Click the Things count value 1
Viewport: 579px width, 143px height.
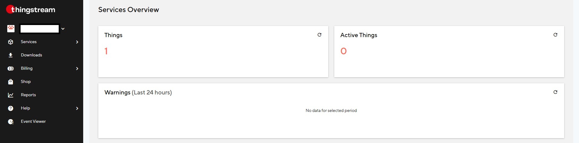tap(106, 51)
